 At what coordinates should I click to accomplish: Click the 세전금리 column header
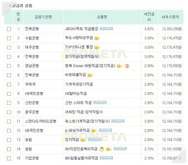[x=149, y=17]
